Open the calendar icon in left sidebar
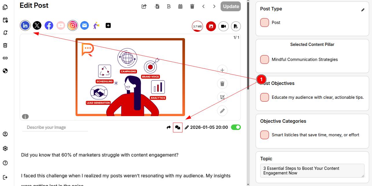 point(5,20)
